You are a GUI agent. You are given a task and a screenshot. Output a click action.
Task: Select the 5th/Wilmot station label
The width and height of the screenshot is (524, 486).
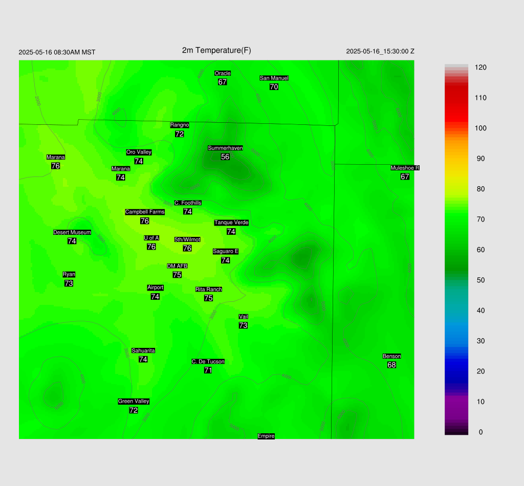(x=187, y=239)
